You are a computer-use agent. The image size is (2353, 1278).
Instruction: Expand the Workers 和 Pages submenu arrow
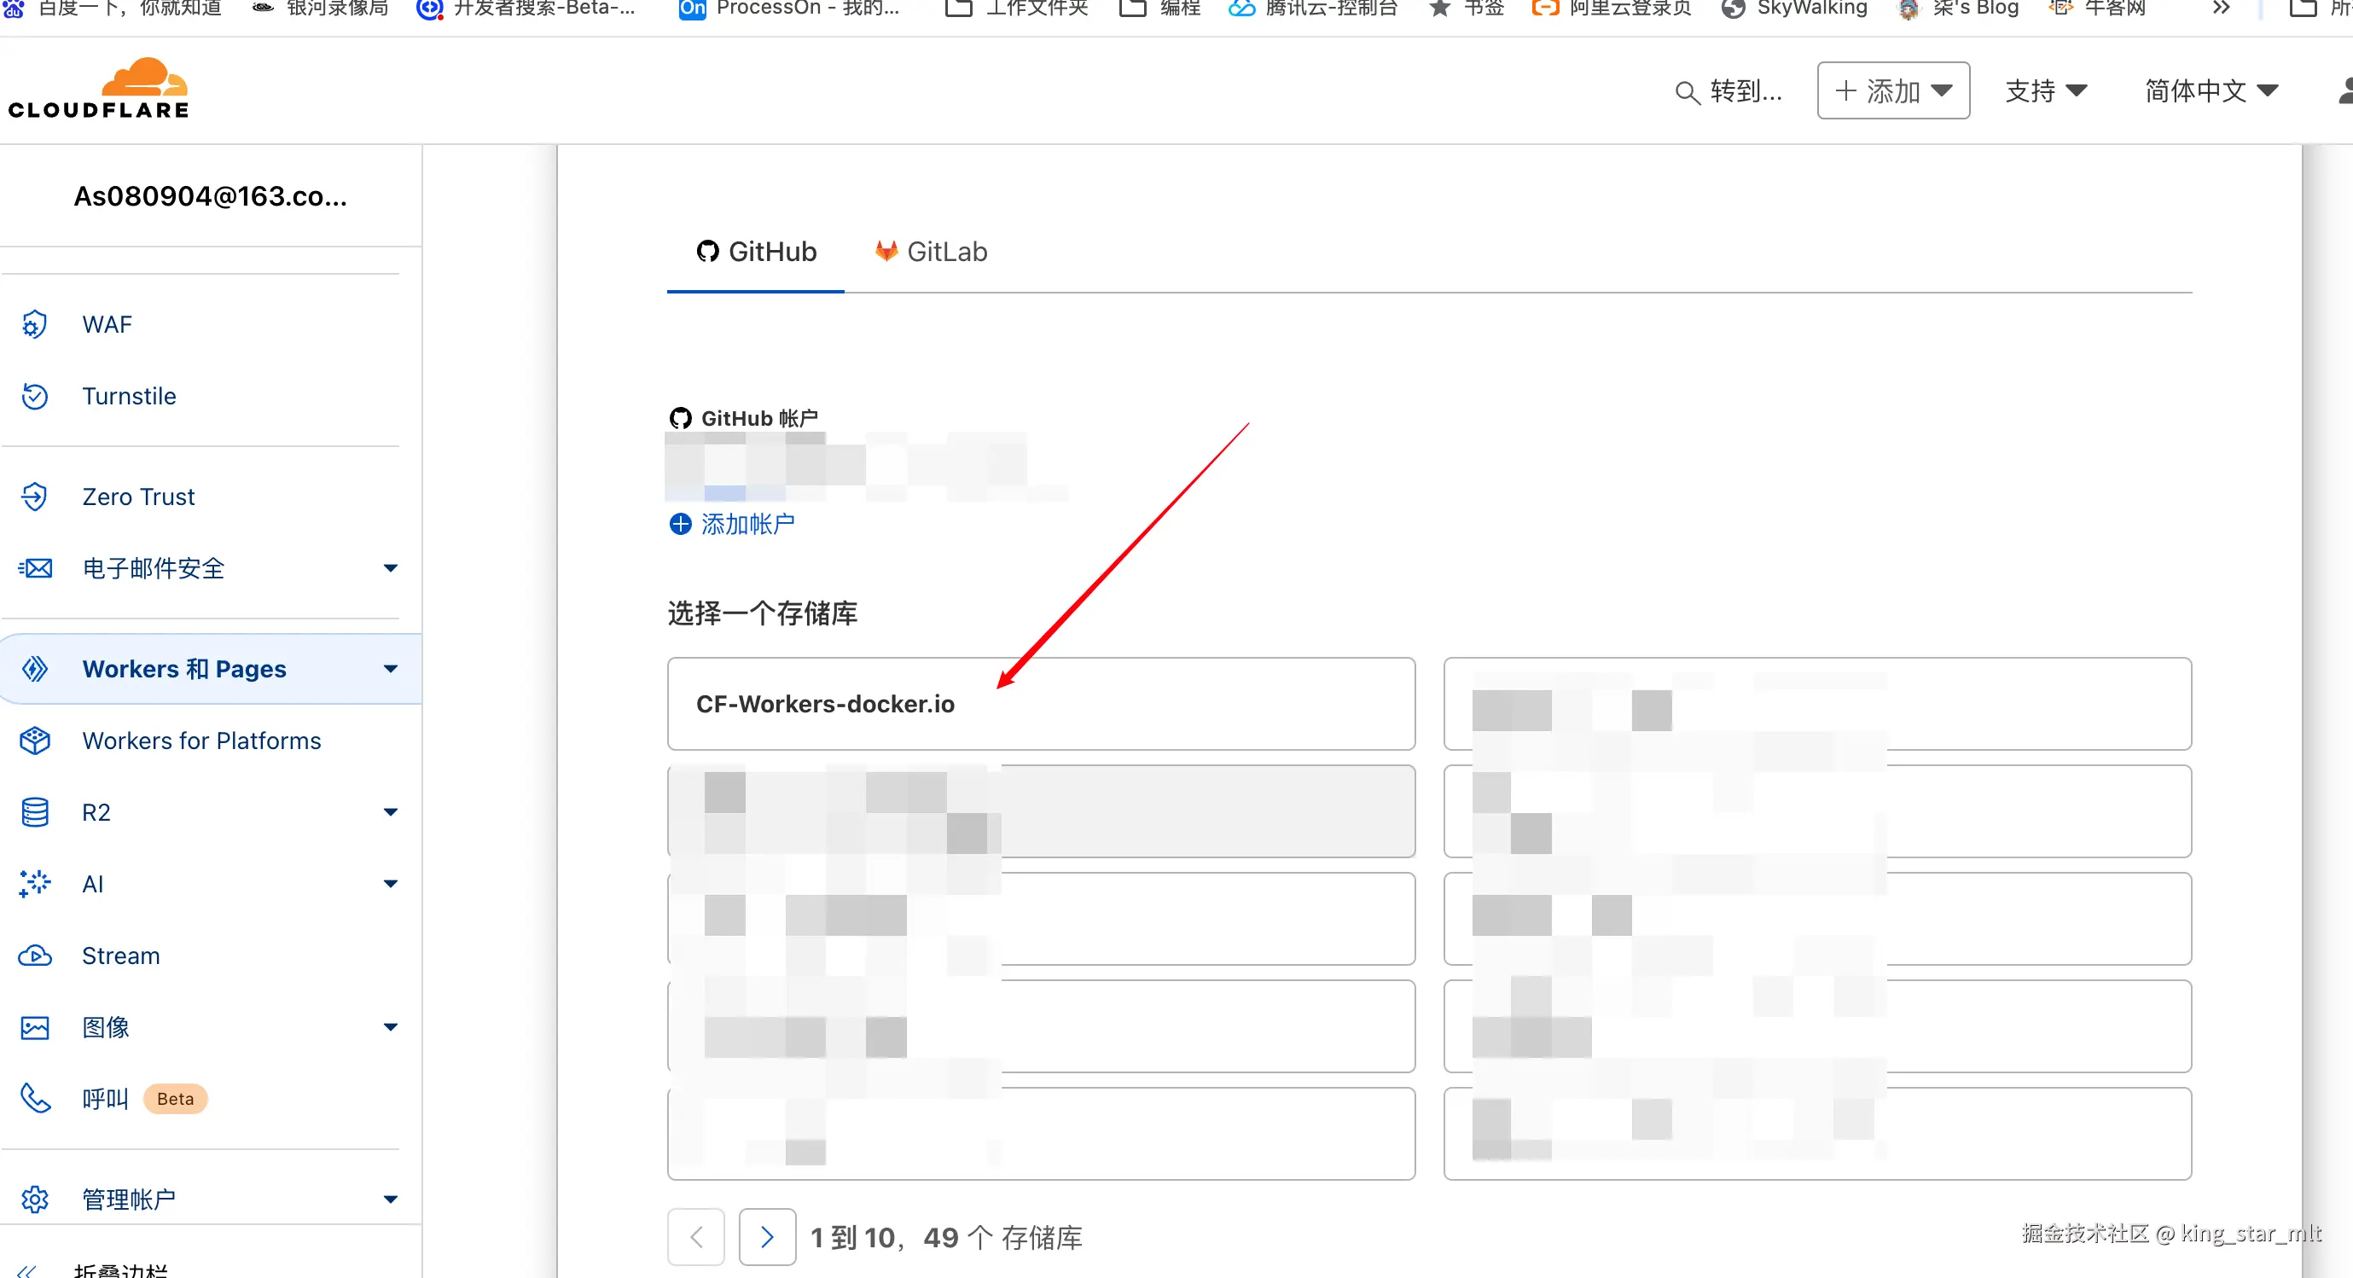(x=391, y=669)
